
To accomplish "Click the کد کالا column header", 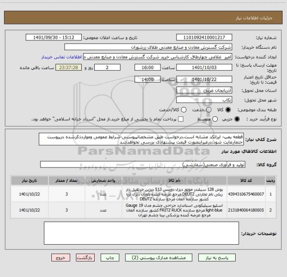I will click(x=246, y=181).
